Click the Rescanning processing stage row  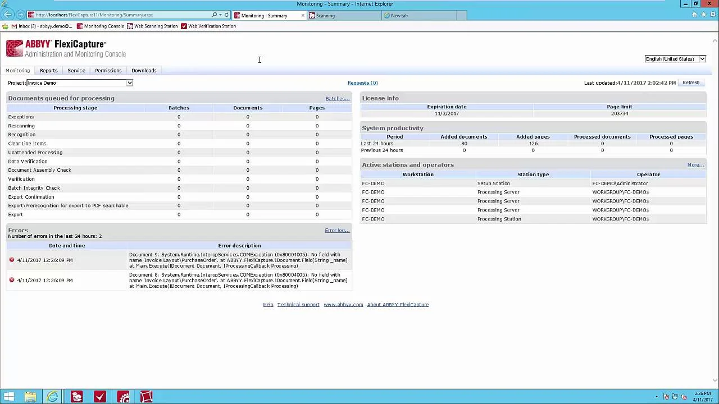(179, 126)
